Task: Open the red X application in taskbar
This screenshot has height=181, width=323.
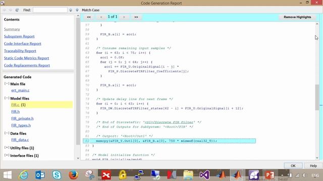Action: (x=106, y=175)
